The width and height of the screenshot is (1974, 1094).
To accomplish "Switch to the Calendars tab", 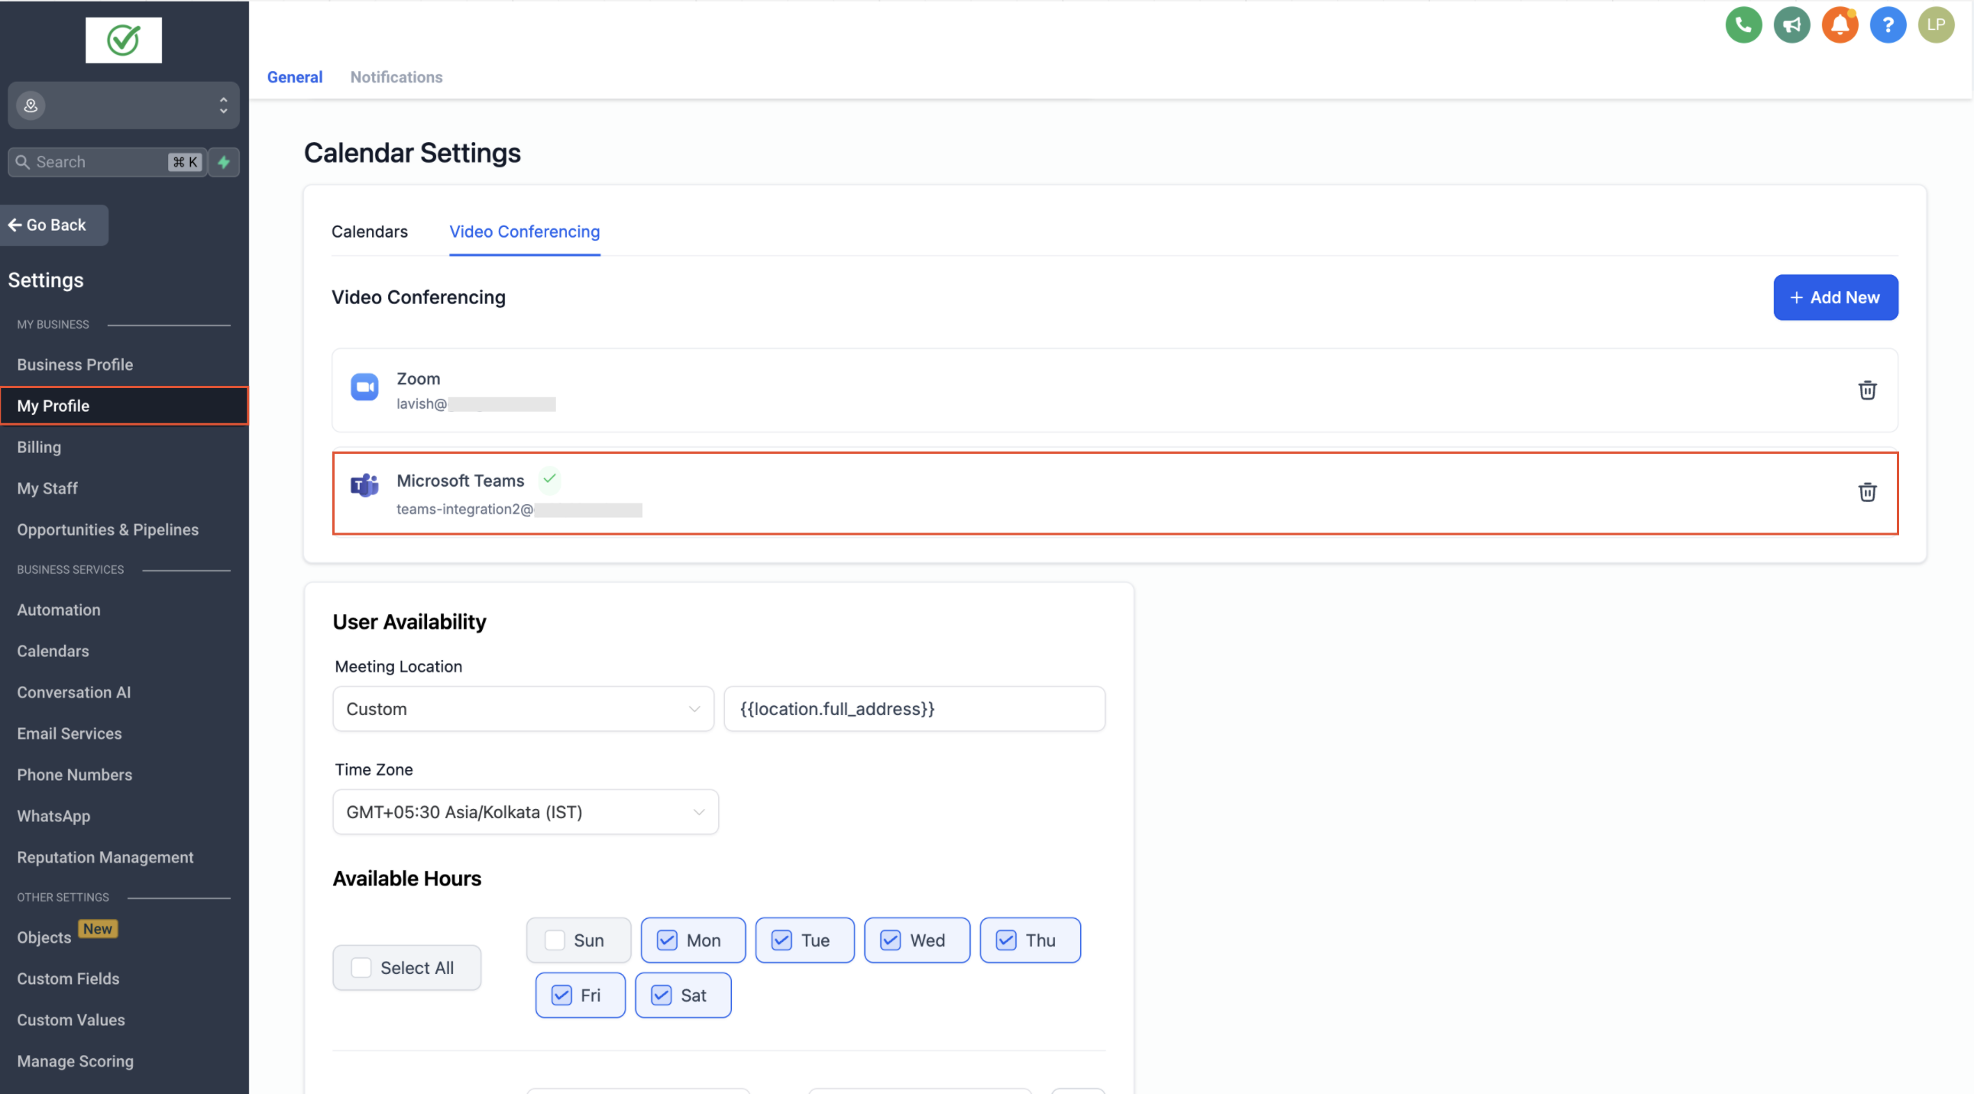I will coord(369,231).
